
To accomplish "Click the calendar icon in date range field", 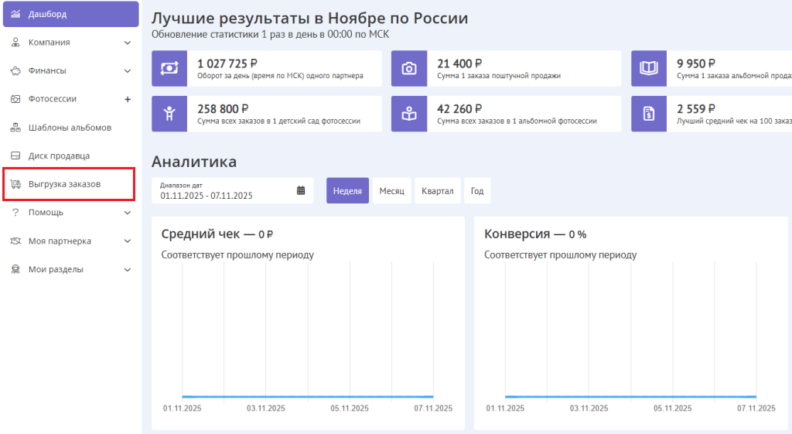I will (301, 190).
